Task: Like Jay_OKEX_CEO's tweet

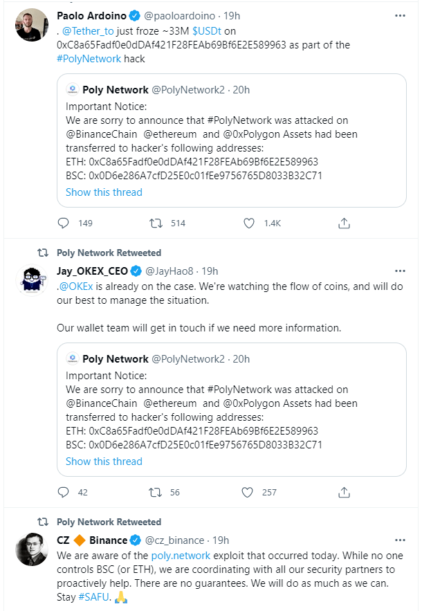Action: click(x=249, y=492)
